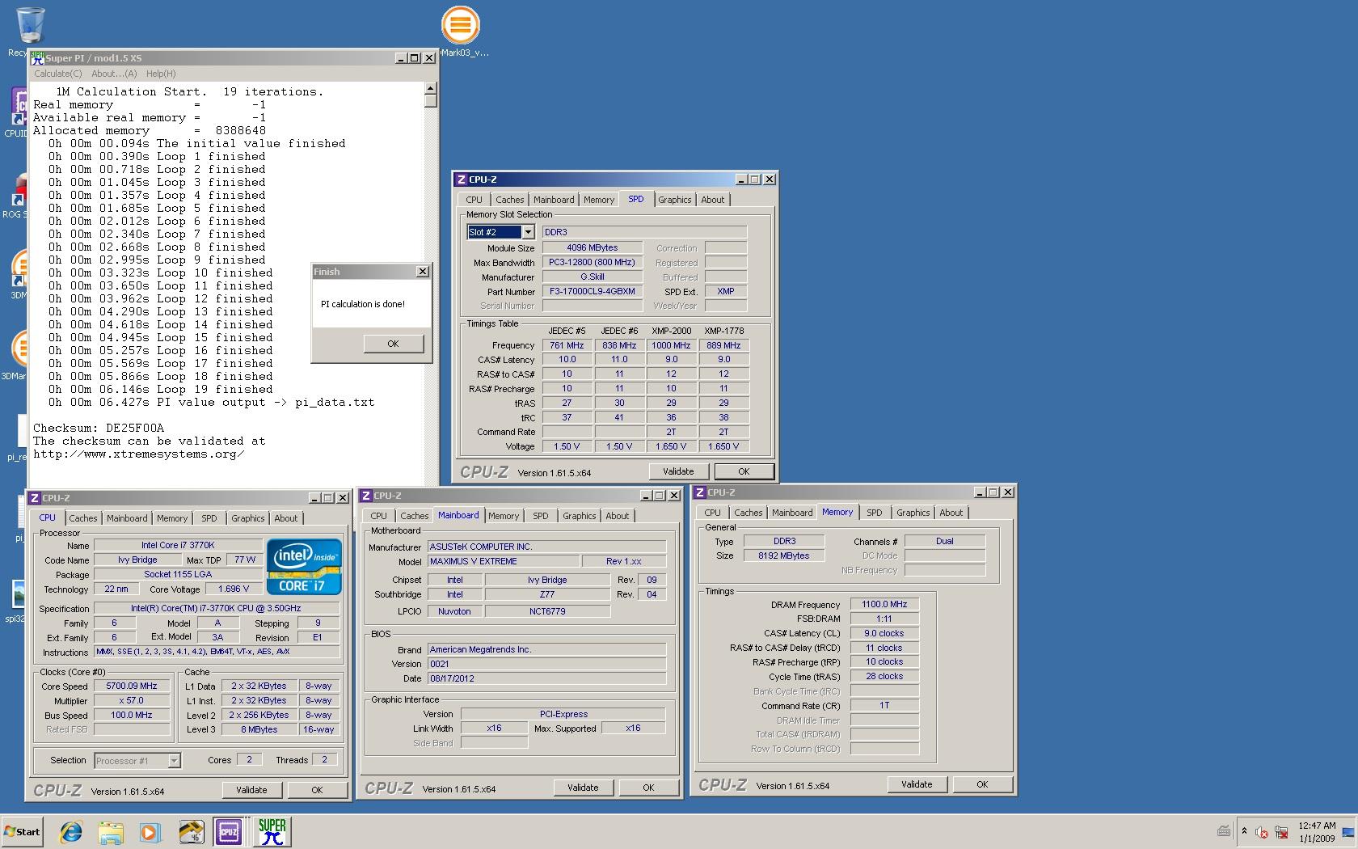Screen dimensions: 1358x849
Task: Click the BIOS date 08/17/2012 field
Action: (546, 678)
